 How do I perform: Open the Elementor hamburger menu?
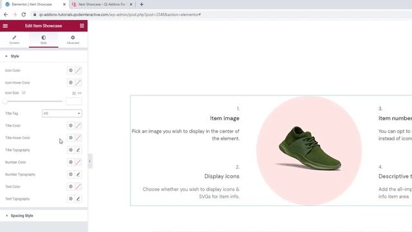point(5,26)
